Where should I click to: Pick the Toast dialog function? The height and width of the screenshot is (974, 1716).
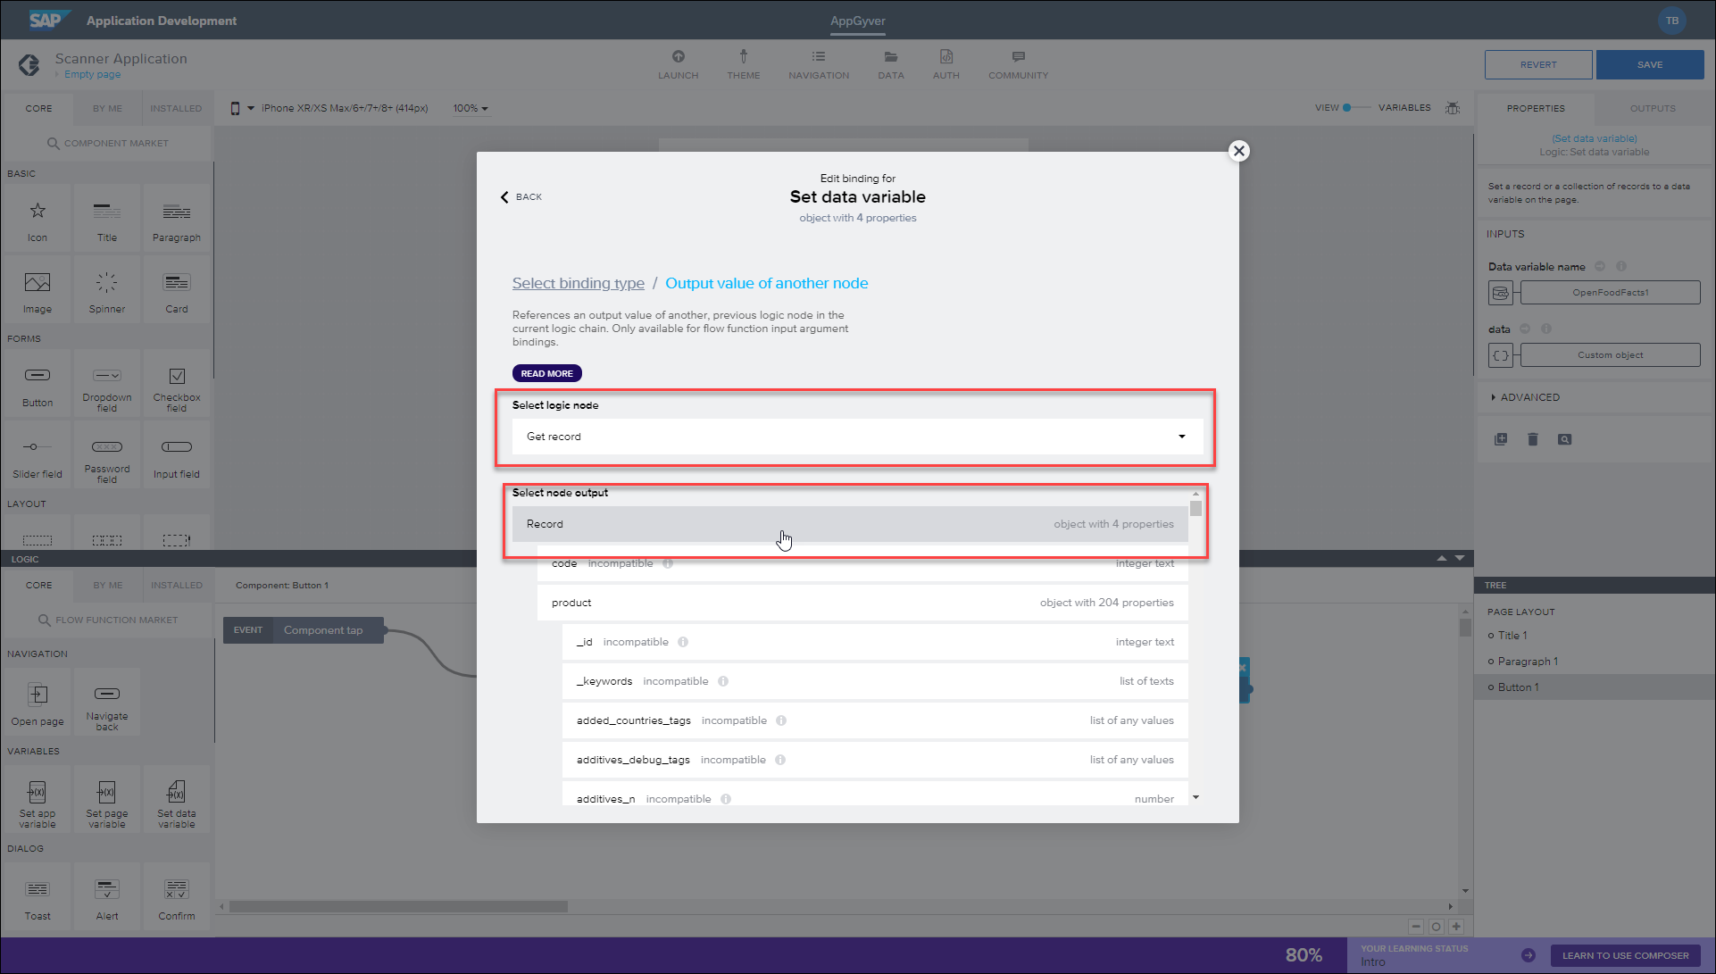37,897
